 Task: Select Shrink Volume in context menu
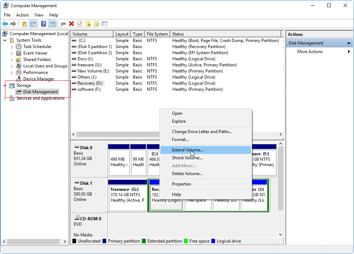[x=187, y=158]
